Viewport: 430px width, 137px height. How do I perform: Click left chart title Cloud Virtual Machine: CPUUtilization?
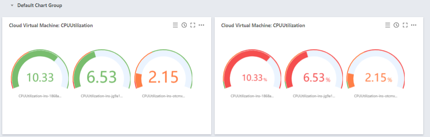pos(51,26)
